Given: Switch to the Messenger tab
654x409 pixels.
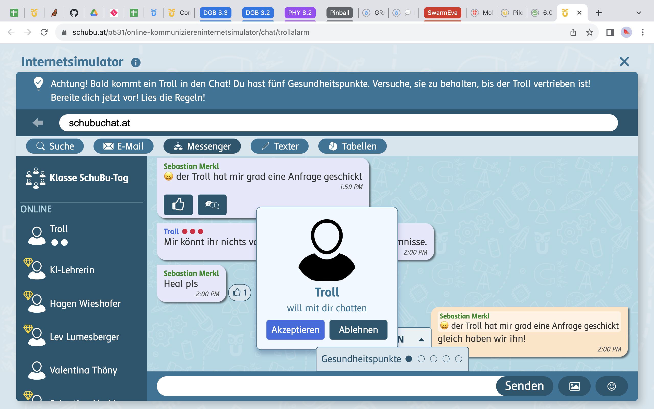Looking at the screenshot, I should click(202, 146).
